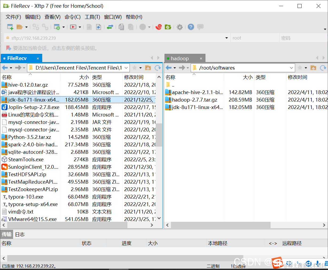Open the sessions folder toolbar icon

[x=20, y=27]
